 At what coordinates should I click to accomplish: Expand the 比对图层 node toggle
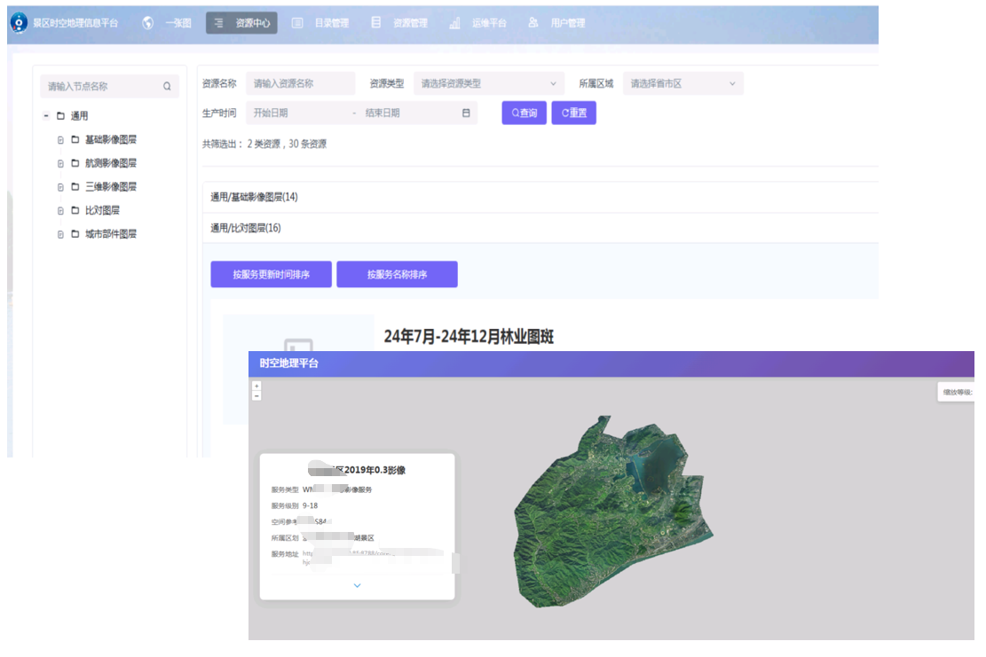tap(60, 211)
